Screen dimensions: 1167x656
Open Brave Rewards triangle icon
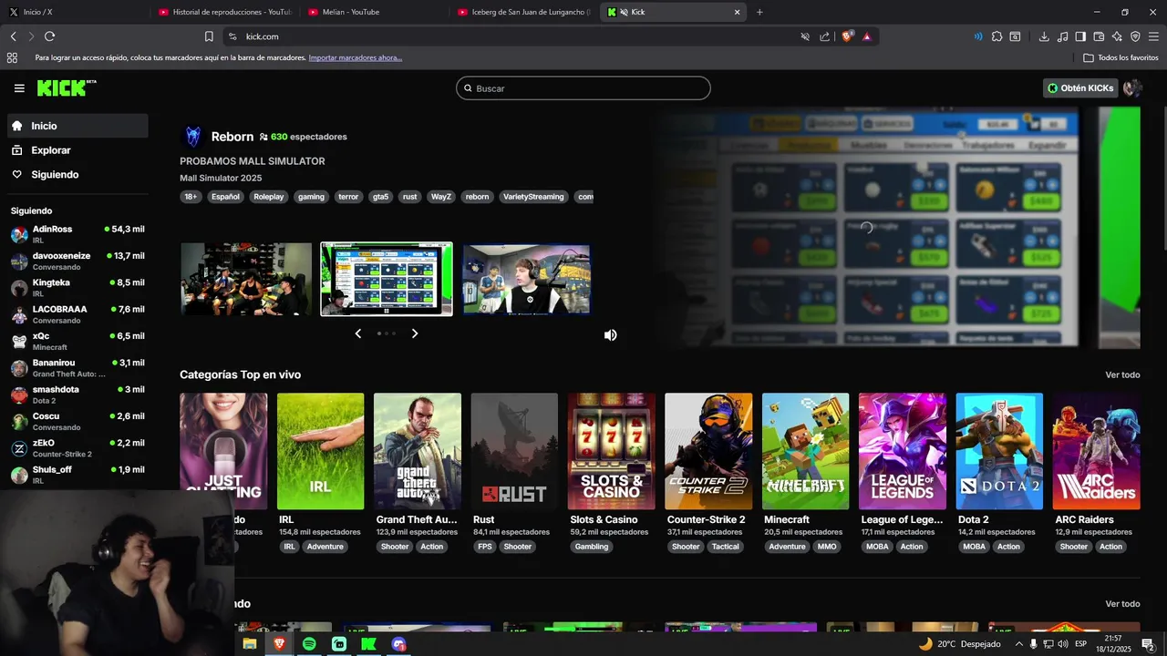[866, 36]
